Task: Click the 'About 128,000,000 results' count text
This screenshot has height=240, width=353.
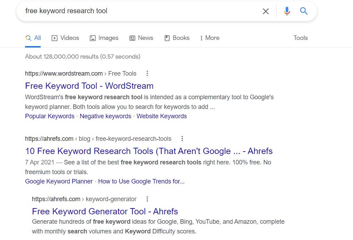Action: 83,57
